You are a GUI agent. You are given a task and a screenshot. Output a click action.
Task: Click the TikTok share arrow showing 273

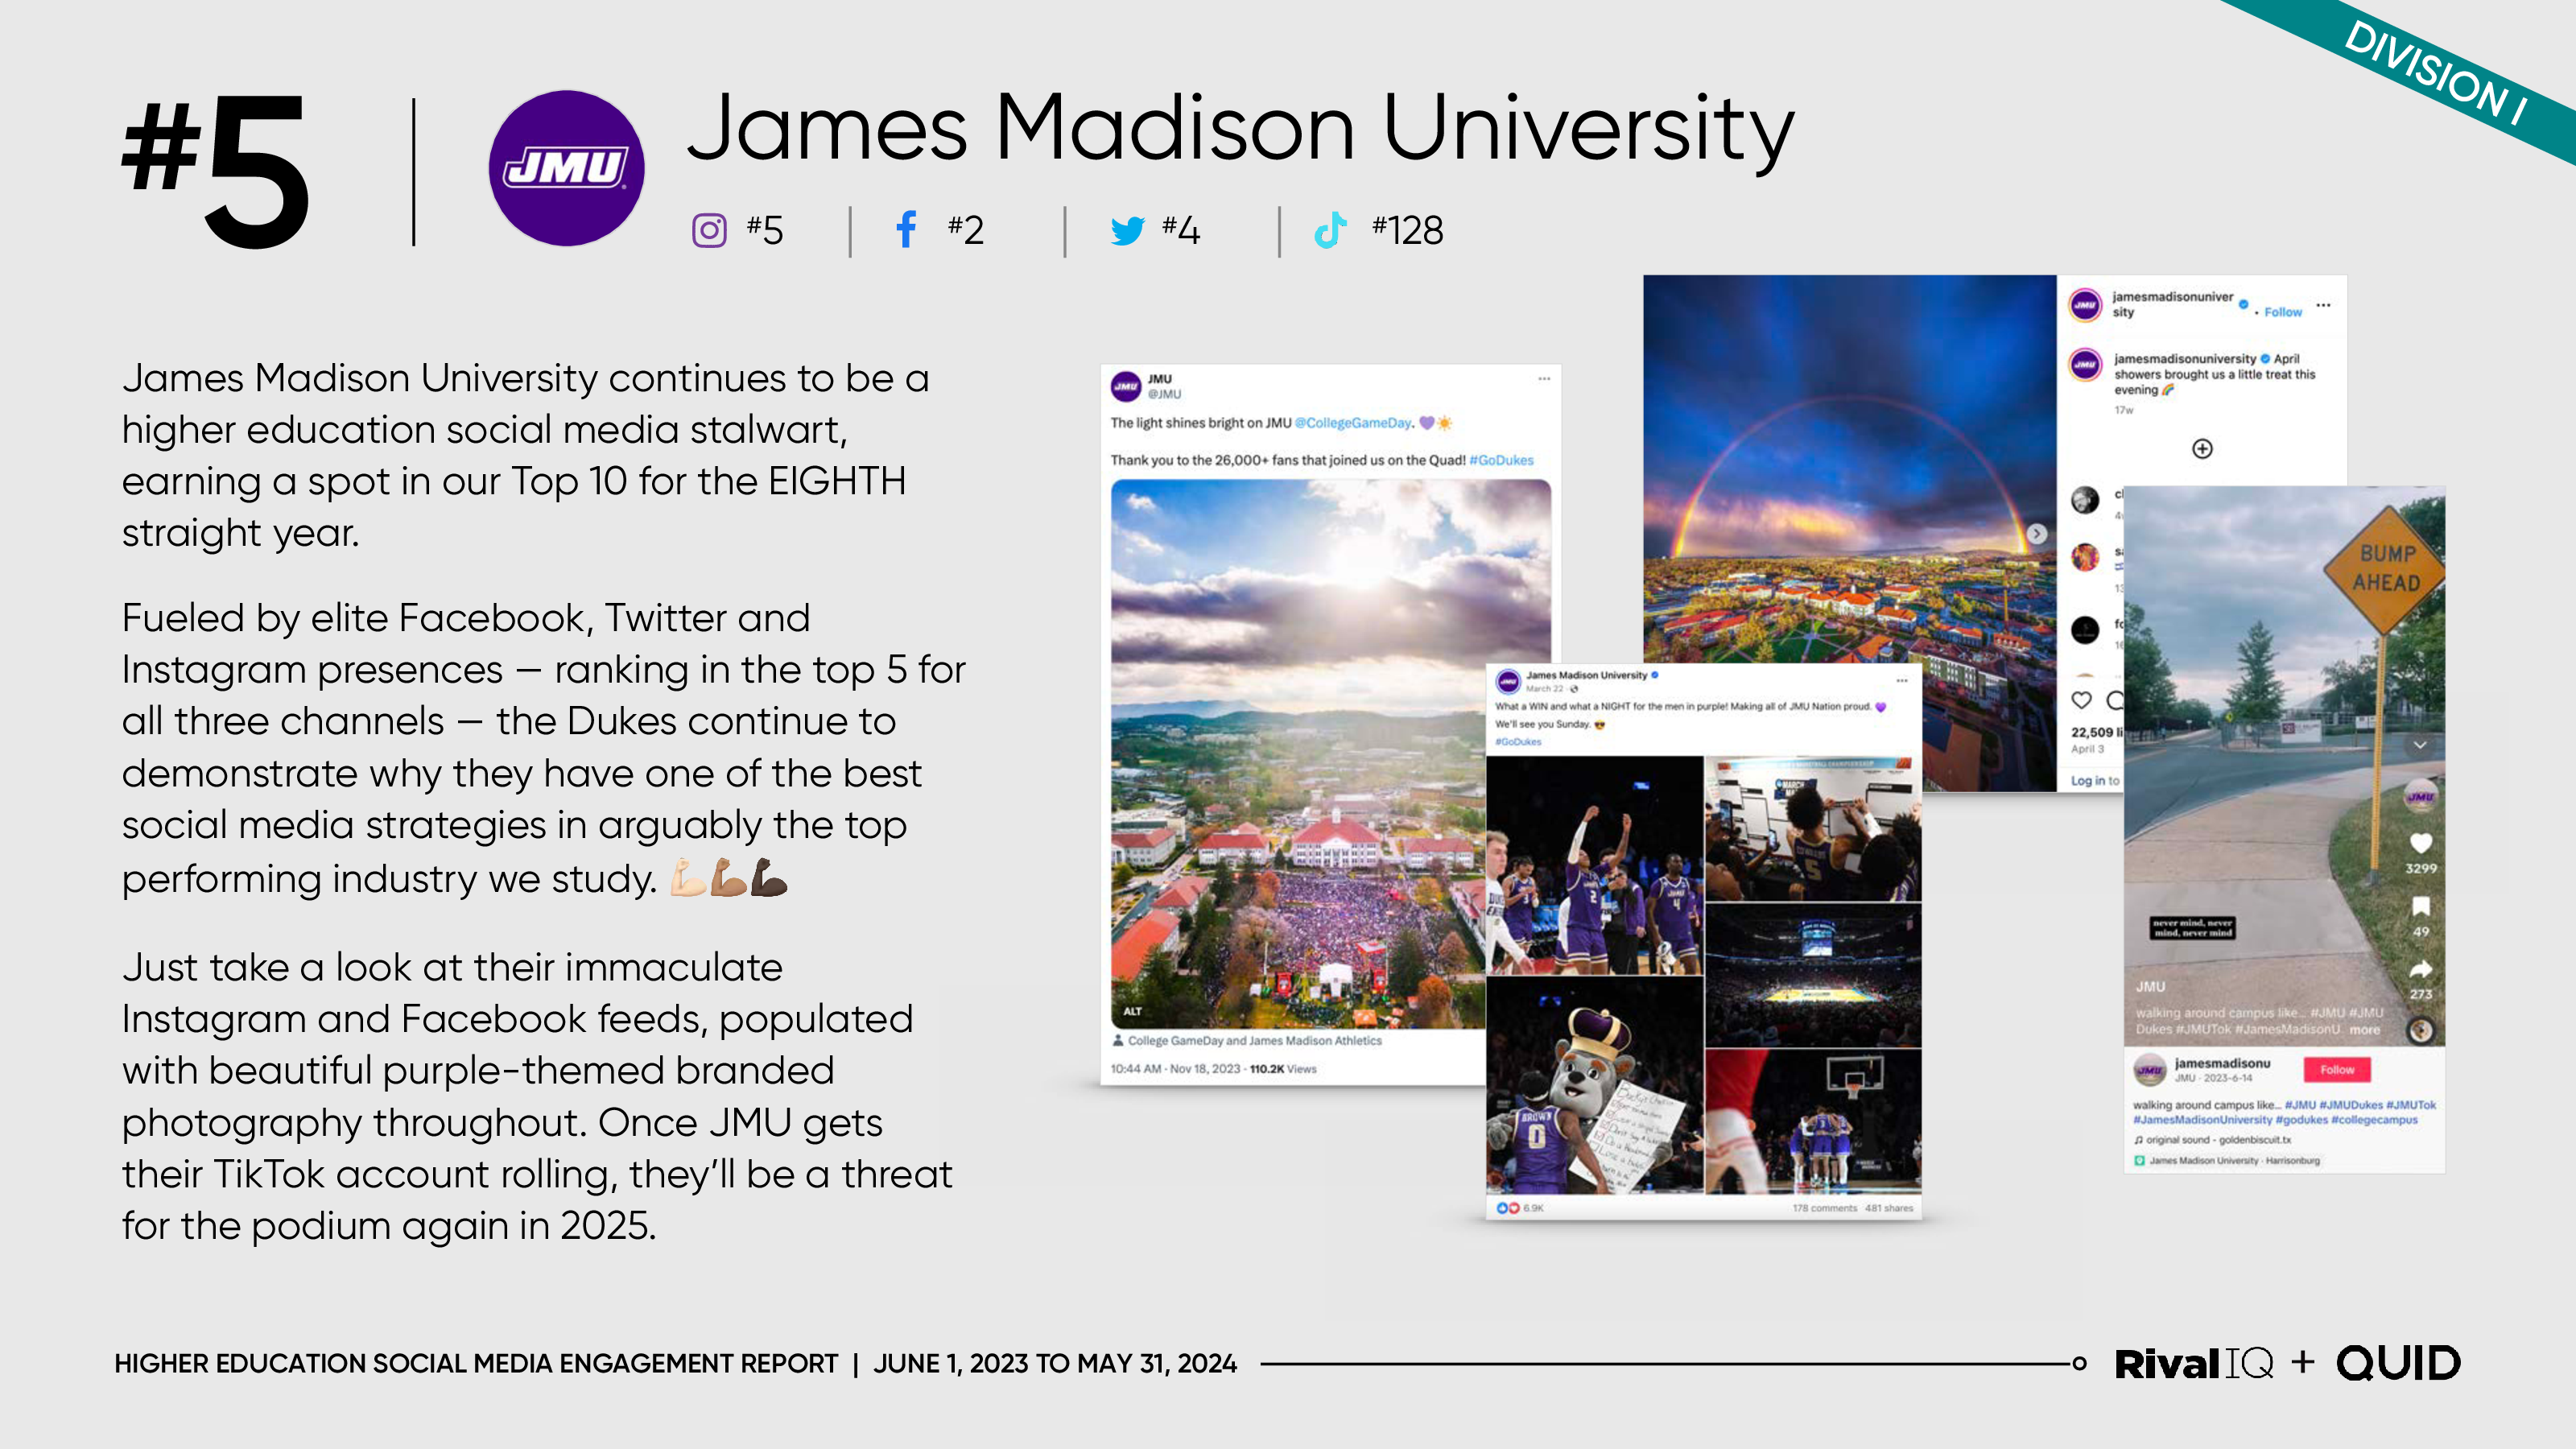2421,969
